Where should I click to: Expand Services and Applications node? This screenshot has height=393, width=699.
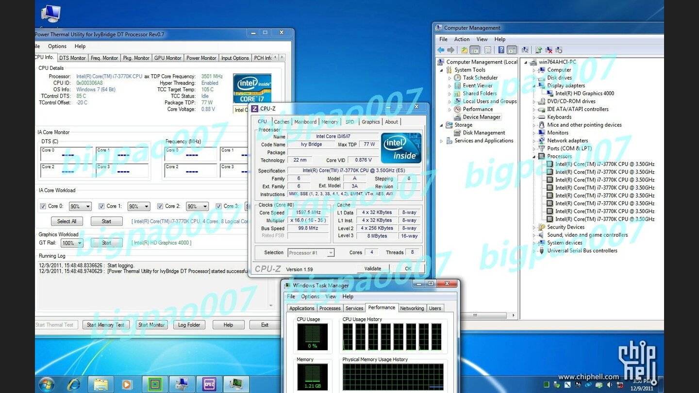[x=441, y=141]
